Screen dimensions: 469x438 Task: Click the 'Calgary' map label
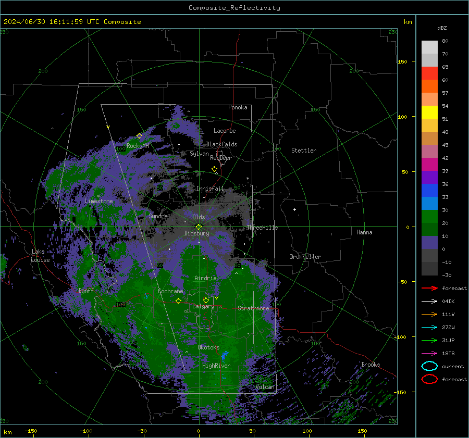203,306
